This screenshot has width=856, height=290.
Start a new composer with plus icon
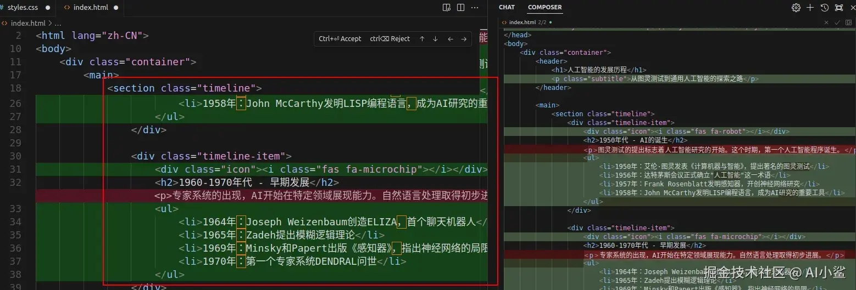pyautogui.click(x=810, y=8)
